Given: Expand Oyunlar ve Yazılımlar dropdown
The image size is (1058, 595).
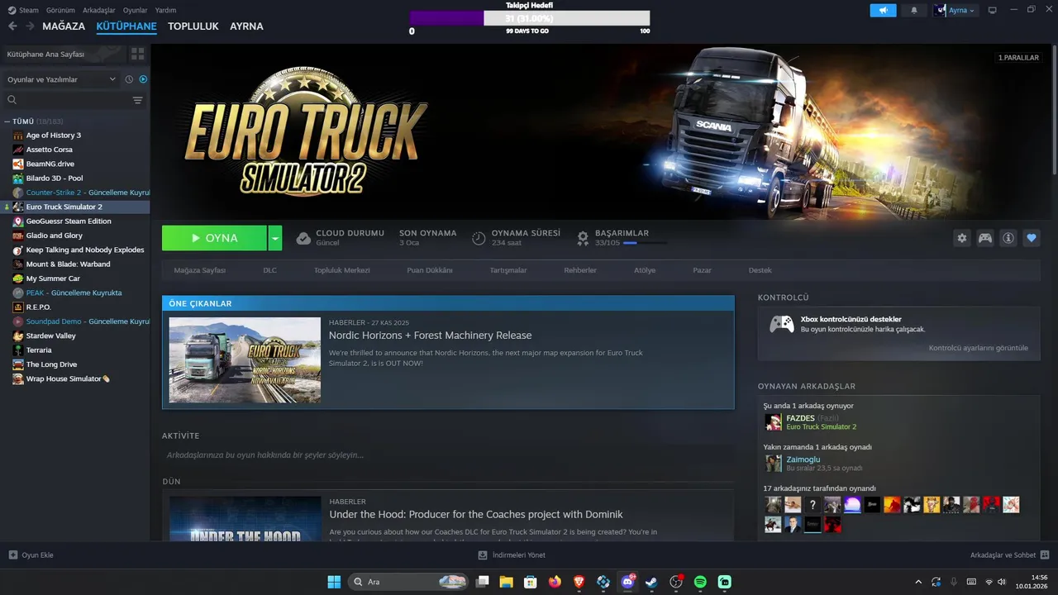Looking at the screenshot, I should point(62,79).
